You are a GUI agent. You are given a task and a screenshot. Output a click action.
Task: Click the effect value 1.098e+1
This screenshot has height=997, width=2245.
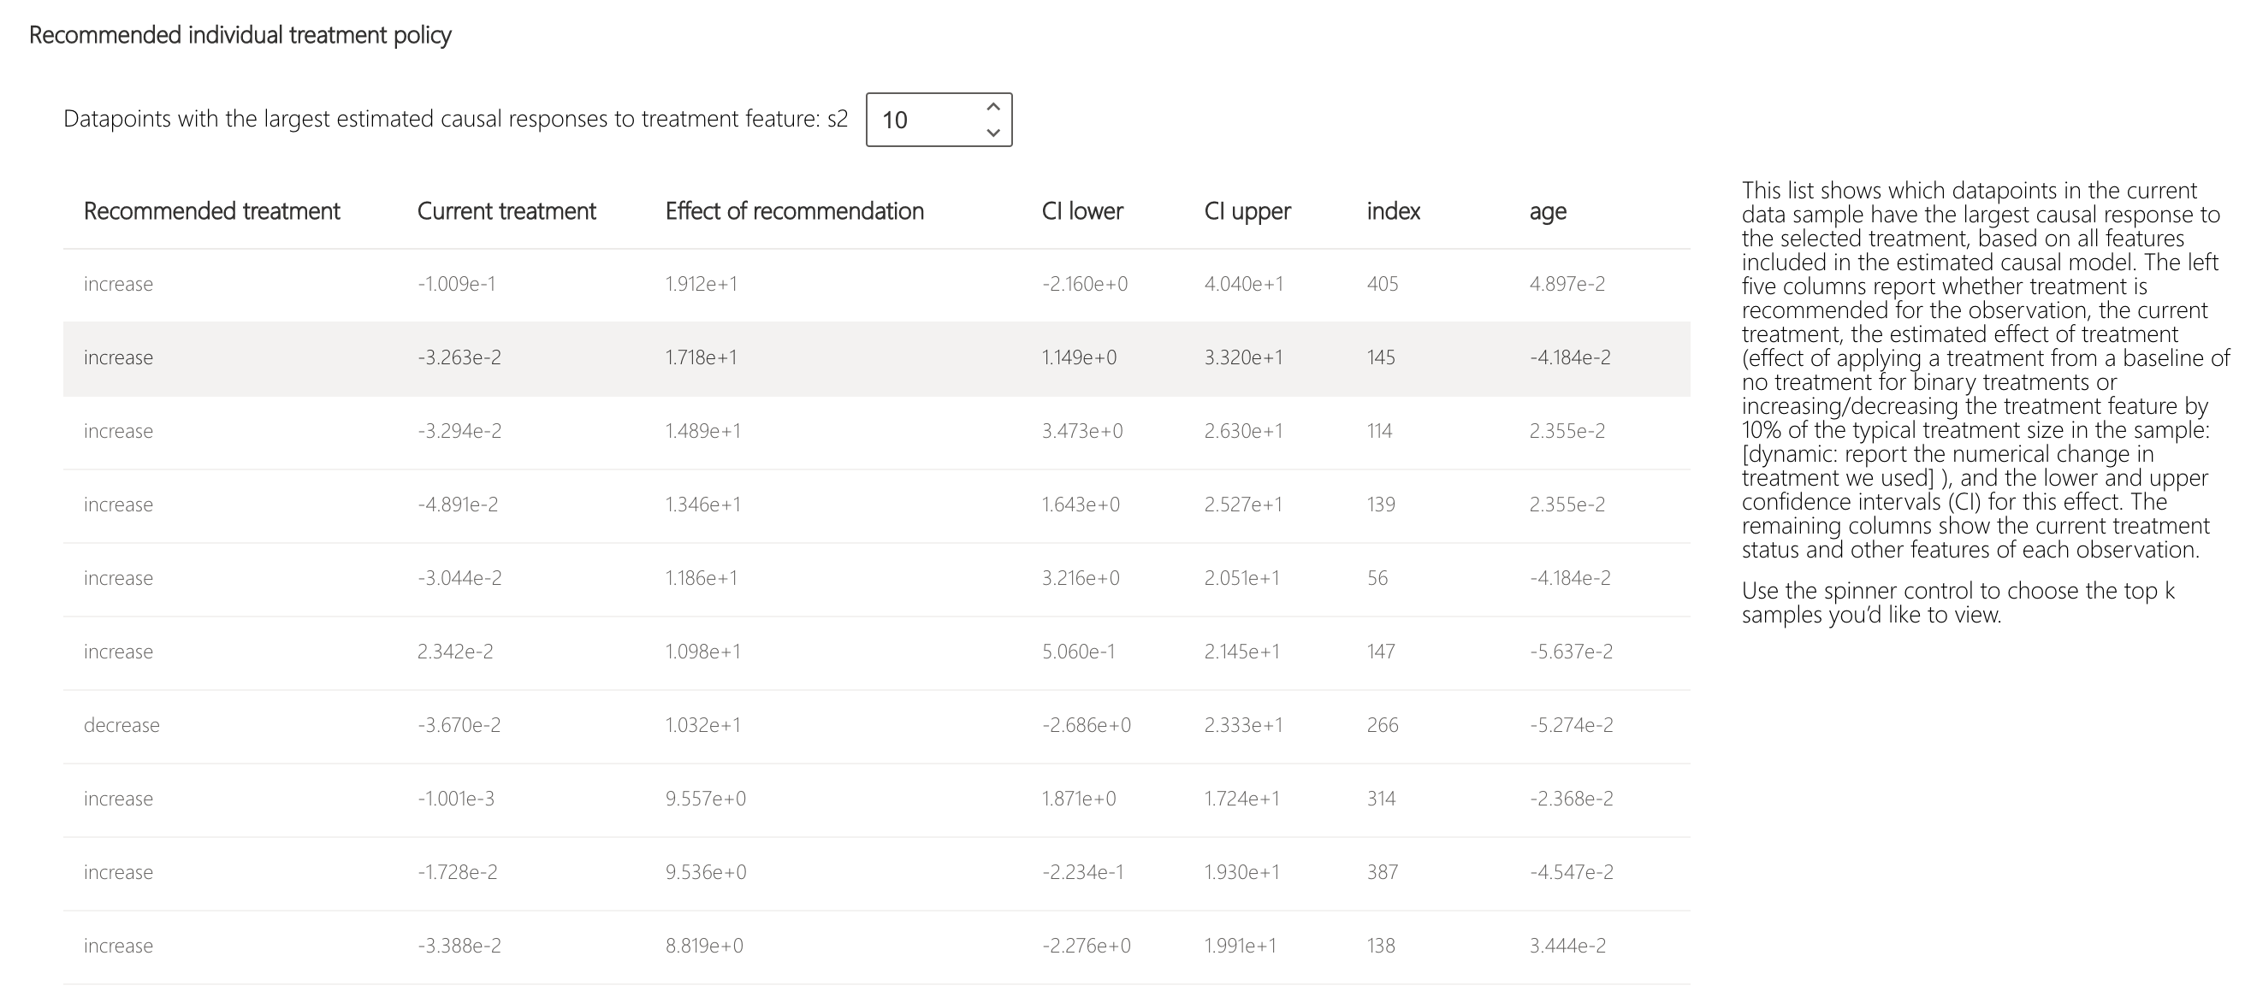(703, 652)
